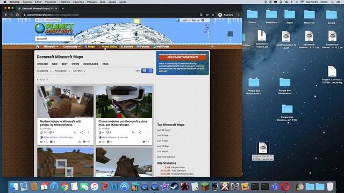This screenshot has width=344, height=193.
Task: Open Histórico menu in menu bar
Action: [x=64, y=2]
